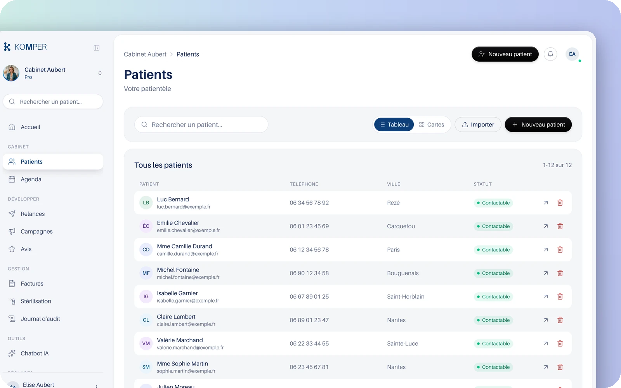The width and height of the screenshot is (621, 388).
Task: Collapse the sidebar panel icon
Action: pyautogui.click(x=97, y=48)
